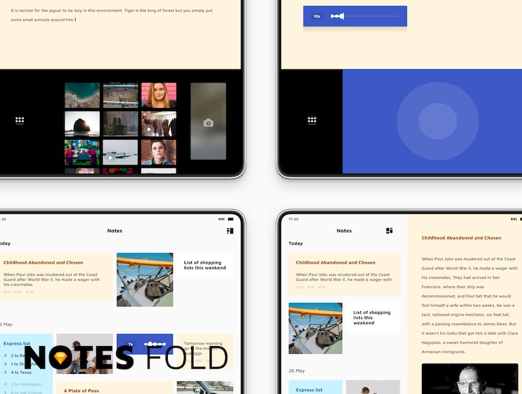Viewport: 522px width, 394px height.
Task: Tap the grid icon beside the photo picker
Action: coord(20,120)
